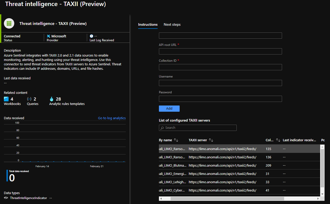Image resolution: width=330 pixels, height=204 pixels.
Task: Click the vertical scrollbar thumb of server table
Action: tap(322, 168)
